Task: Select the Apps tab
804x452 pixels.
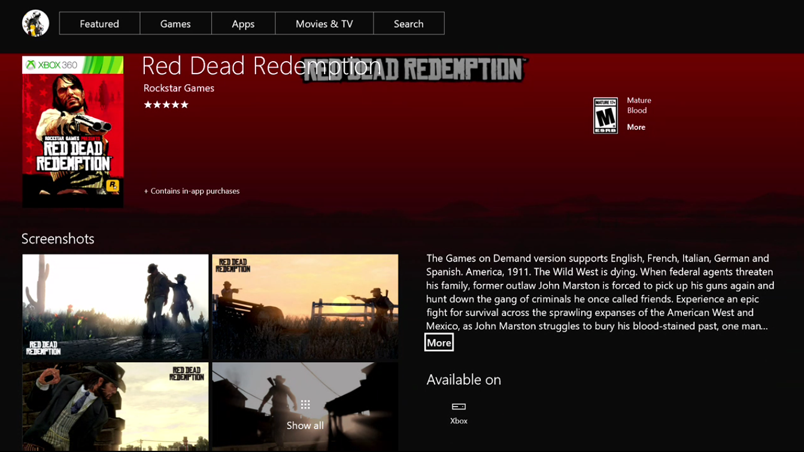Action: [x=243, y=24]
